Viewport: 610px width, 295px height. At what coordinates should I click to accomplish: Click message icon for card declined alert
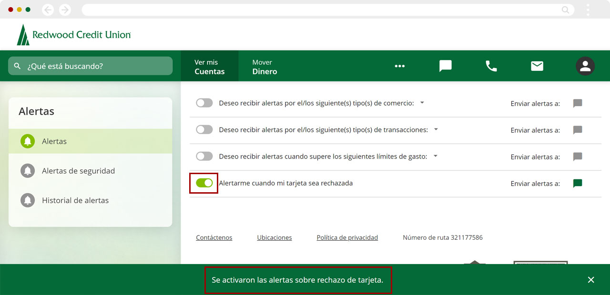coord(578,183)
